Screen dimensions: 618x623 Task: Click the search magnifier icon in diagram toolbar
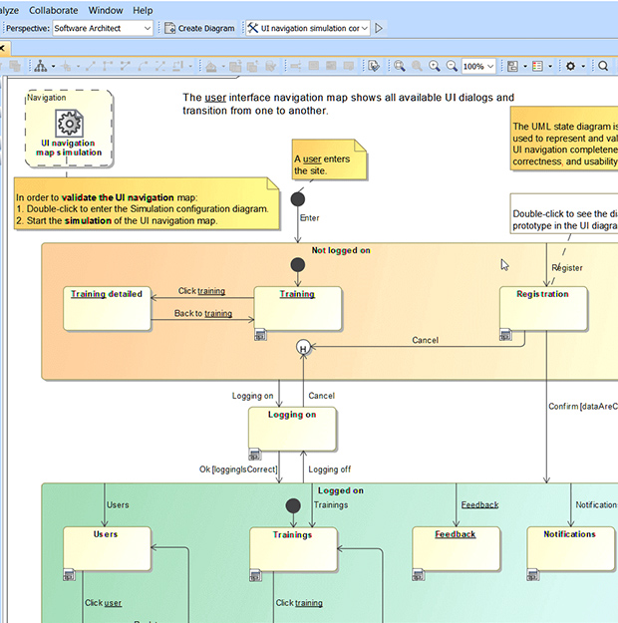(603, 66)
